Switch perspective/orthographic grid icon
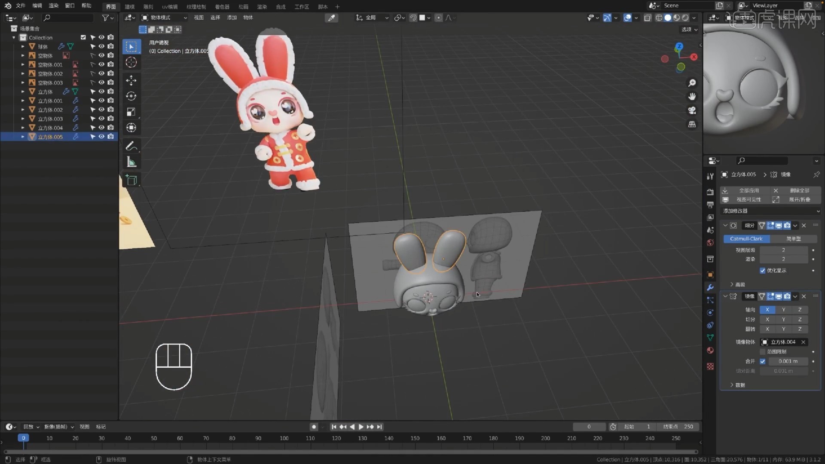 click(x=692, y=124)
